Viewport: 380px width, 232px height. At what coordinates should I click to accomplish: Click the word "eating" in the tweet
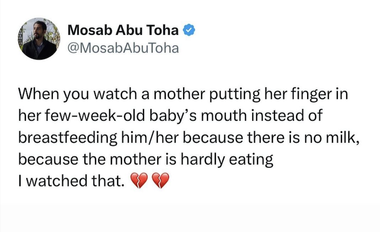coord(254,161)
